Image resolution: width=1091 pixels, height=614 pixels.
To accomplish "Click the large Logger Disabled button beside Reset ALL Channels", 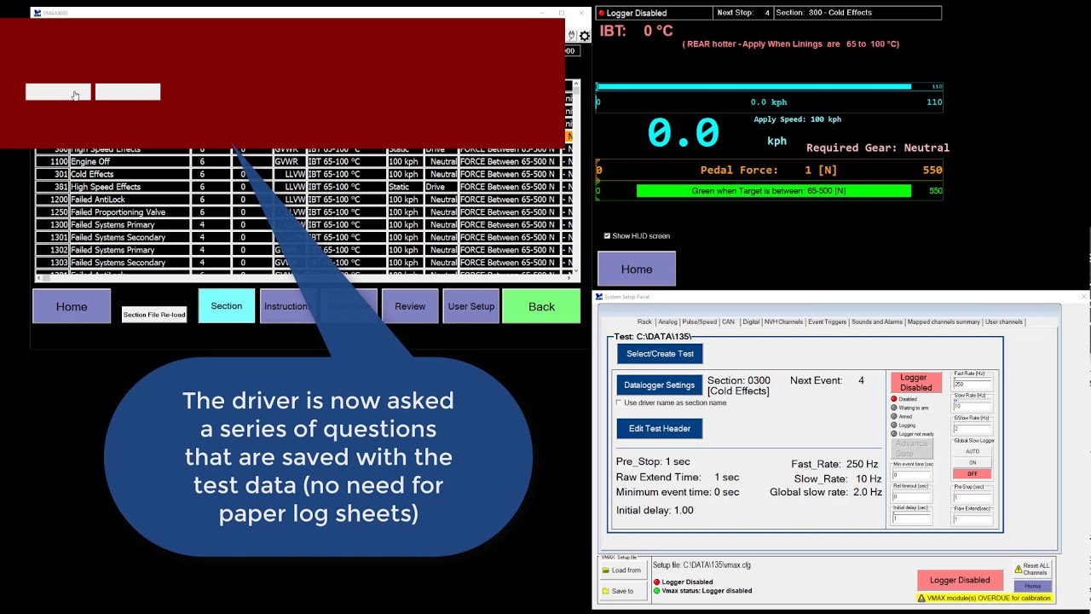I will 960,580.
